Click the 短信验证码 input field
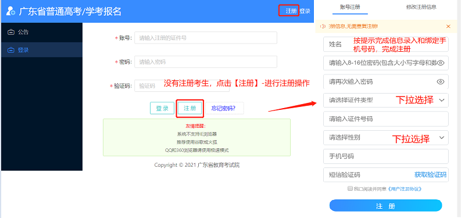Viewport: 465px width, 218px height. (386, 175)
